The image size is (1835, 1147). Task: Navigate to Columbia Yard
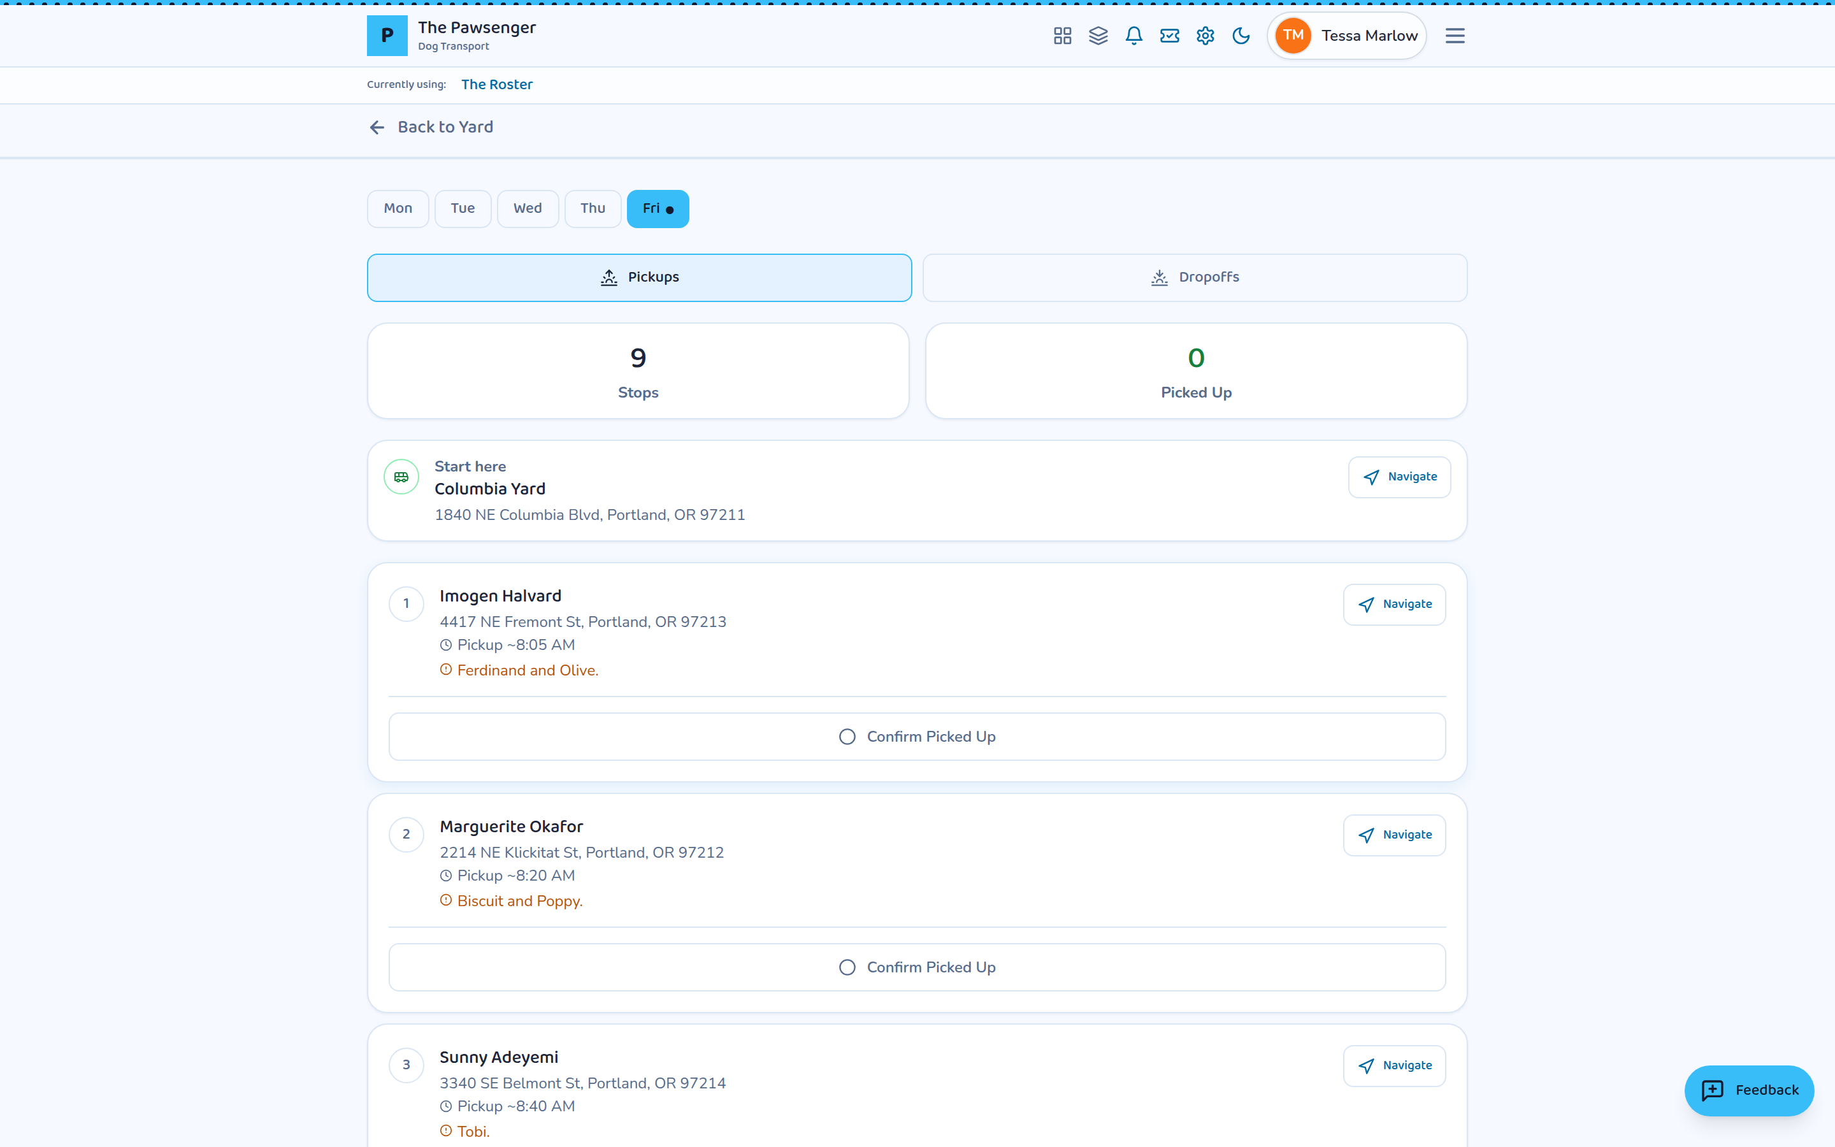[1399, 477]
